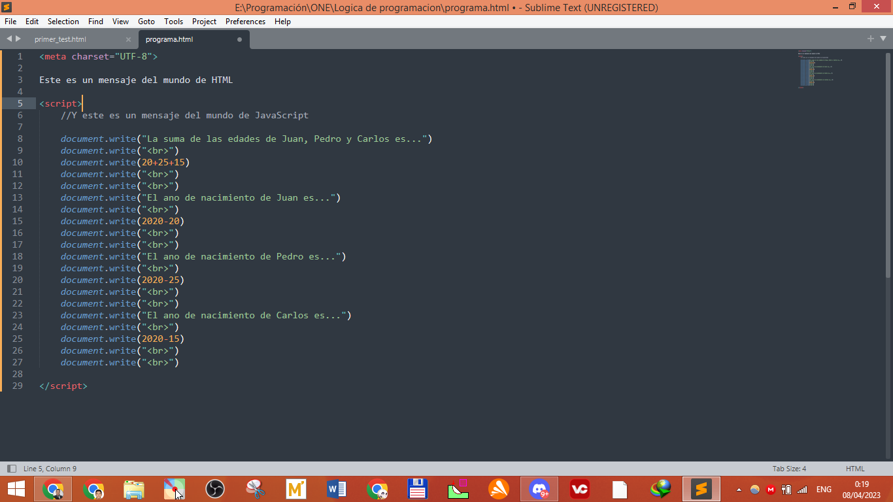Viewport: 893px width, 502px height.
Task: Click the "nacimiento de Carlos" string
Action: coord(244,315)
